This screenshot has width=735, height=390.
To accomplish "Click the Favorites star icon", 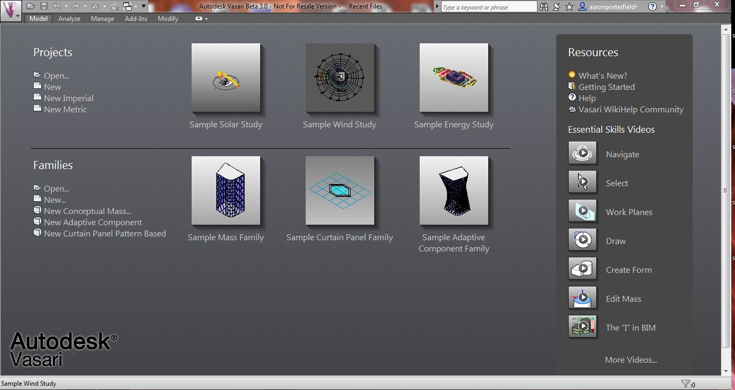I will (x=569, y=7).
